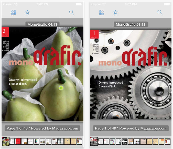173x149 pixels.
Task: Select the gears cover thumbnail in page strip
Action: [x=94, y=141]
